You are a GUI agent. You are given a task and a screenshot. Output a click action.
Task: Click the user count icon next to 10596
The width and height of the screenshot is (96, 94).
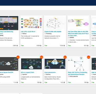(x=41, y=45)
